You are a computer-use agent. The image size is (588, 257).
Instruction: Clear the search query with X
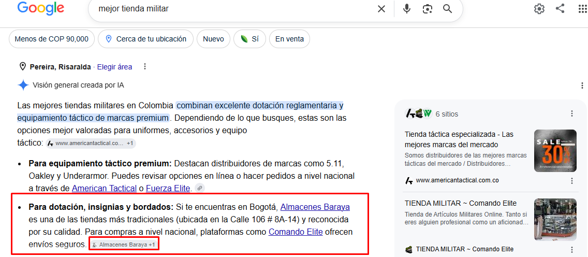(x=381, y=9)
